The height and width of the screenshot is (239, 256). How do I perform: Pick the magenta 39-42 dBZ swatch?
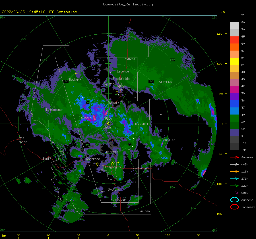234,90
